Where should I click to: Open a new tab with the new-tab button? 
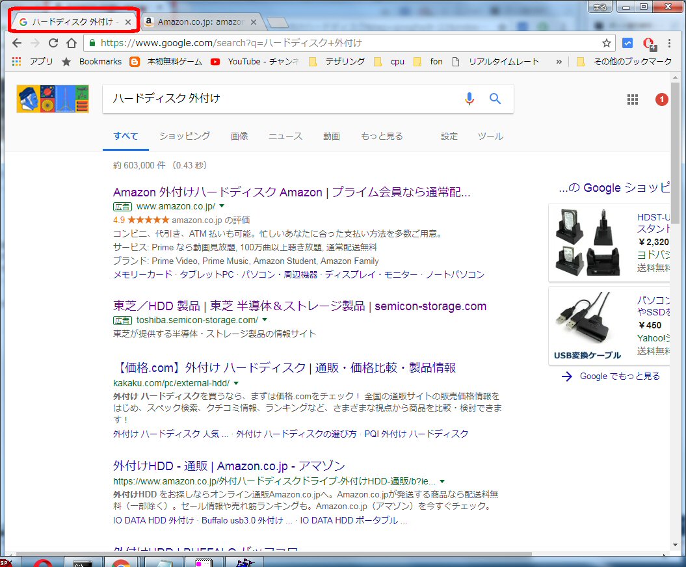pyautogui.click(x=278, y=22)
